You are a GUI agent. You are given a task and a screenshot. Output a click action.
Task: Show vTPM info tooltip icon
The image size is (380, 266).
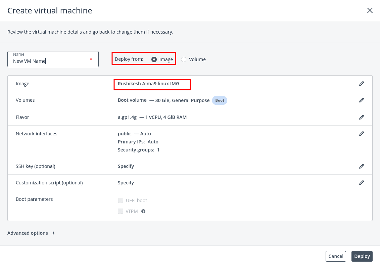[143, 211]
